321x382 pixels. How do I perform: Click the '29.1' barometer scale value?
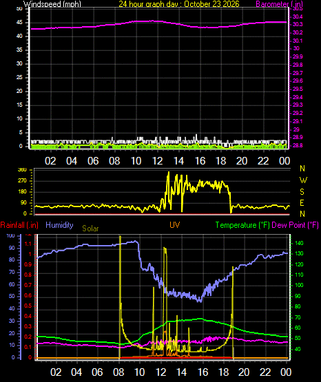tap(298, 121)
